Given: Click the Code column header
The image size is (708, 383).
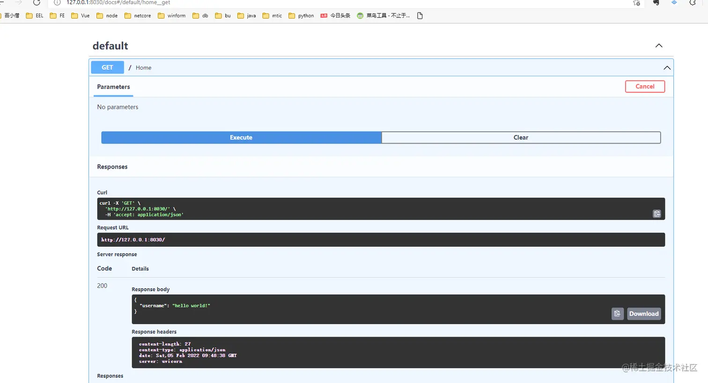Looking at the screenshot, I should pos(104,268).
